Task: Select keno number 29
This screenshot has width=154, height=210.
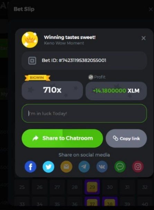Action: point(92,187)
